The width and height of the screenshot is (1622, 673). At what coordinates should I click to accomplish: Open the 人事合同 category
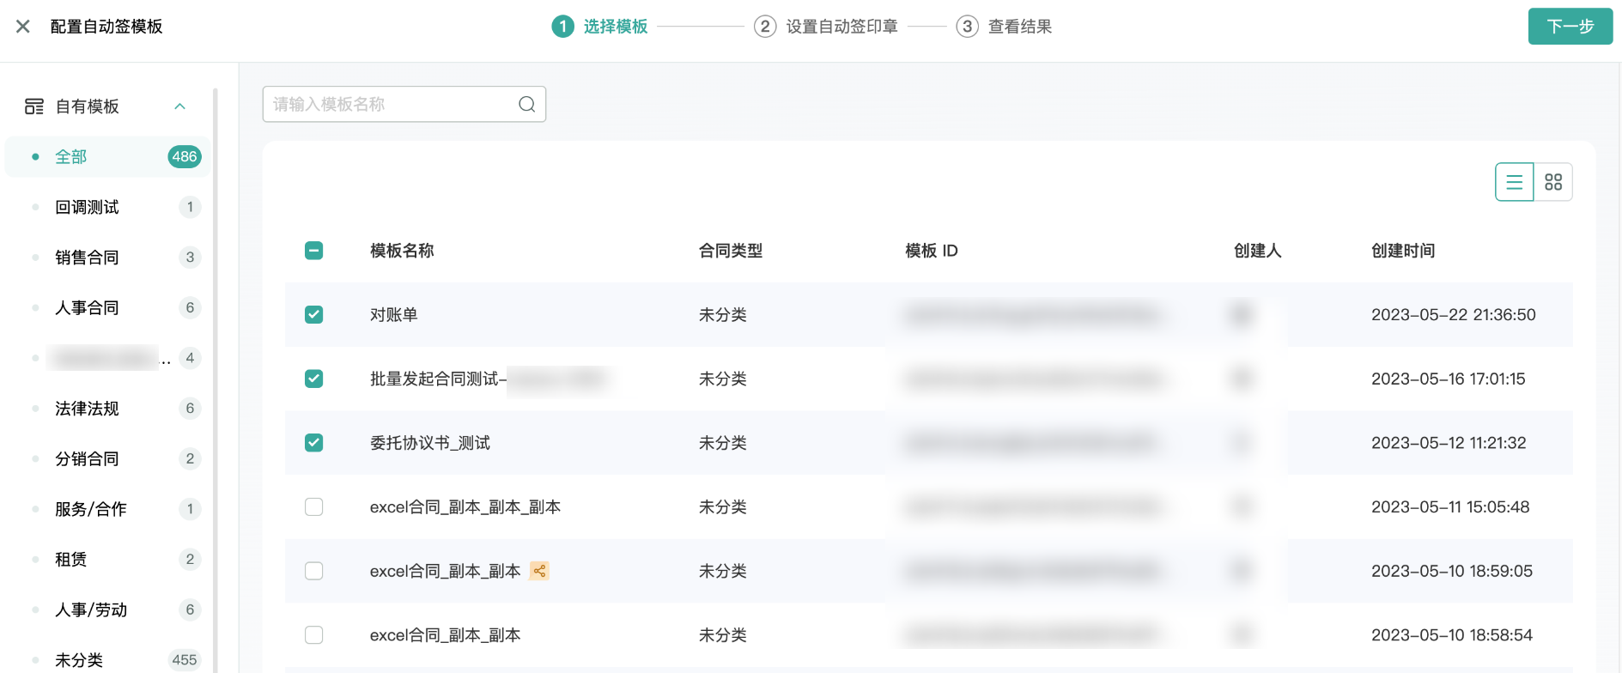(x=108, y=307)
